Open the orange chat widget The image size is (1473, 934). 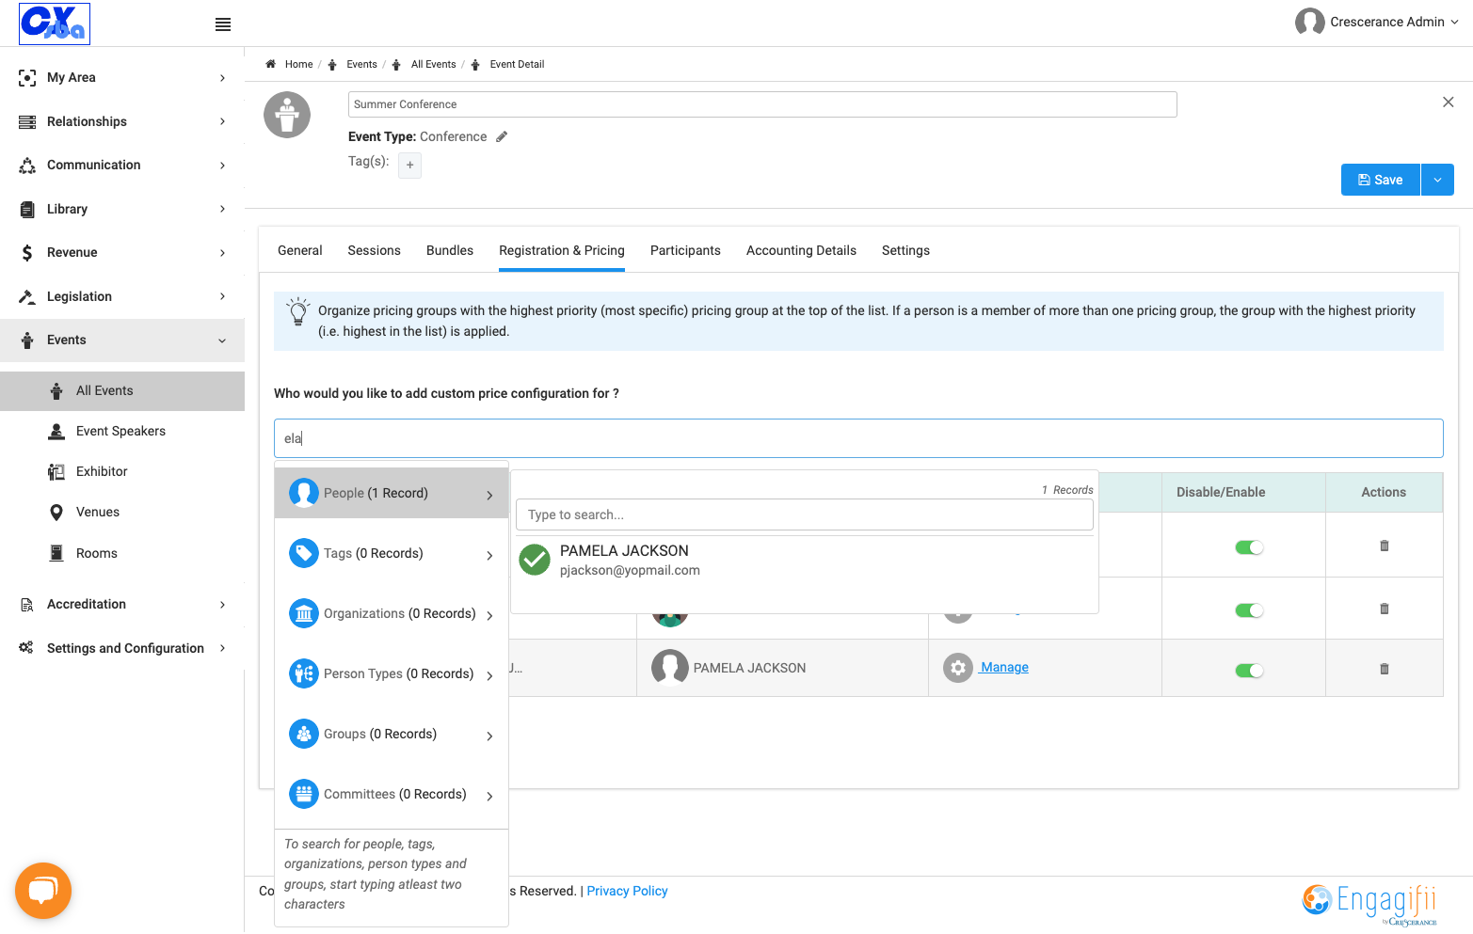pyautogui.click(x=43, y=891)
